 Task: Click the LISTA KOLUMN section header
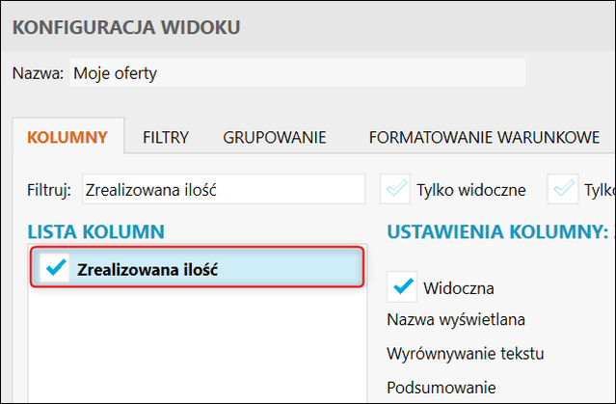[x=95, y=231]
